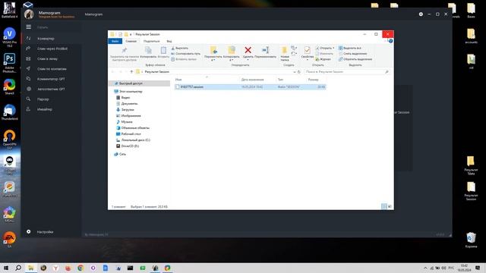Go up one folder level in Explorer
The width and height of the screenshot is (486, 273).
[131, 72]
